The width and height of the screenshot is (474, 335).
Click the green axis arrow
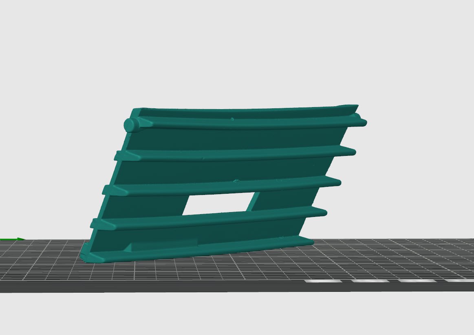[13, 239]
